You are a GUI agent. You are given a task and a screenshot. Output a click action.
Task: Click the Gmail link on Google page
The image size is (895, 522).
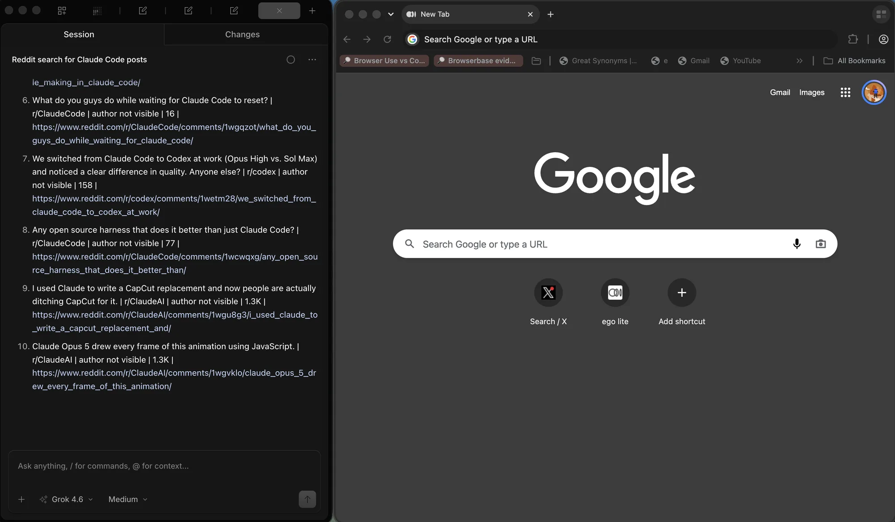[x=780, y=92]
